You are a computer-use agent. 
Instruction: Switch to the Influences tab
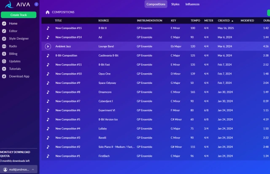click(192, 4)
